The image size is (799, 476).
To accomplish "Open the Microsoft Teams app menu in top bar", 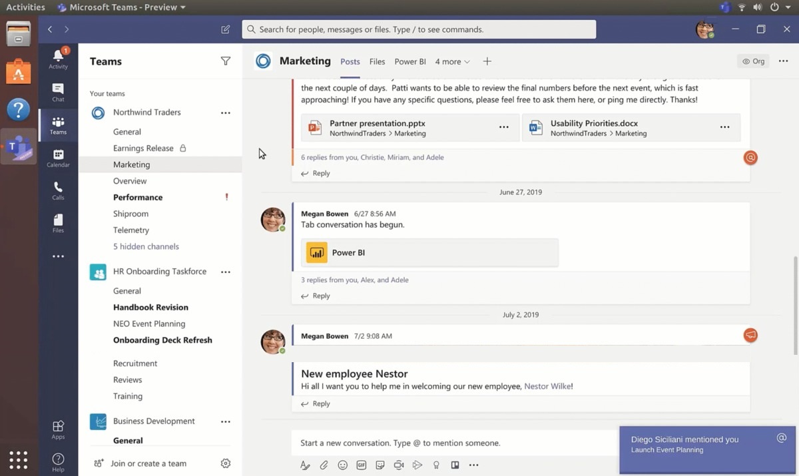I will click(122, 7).
